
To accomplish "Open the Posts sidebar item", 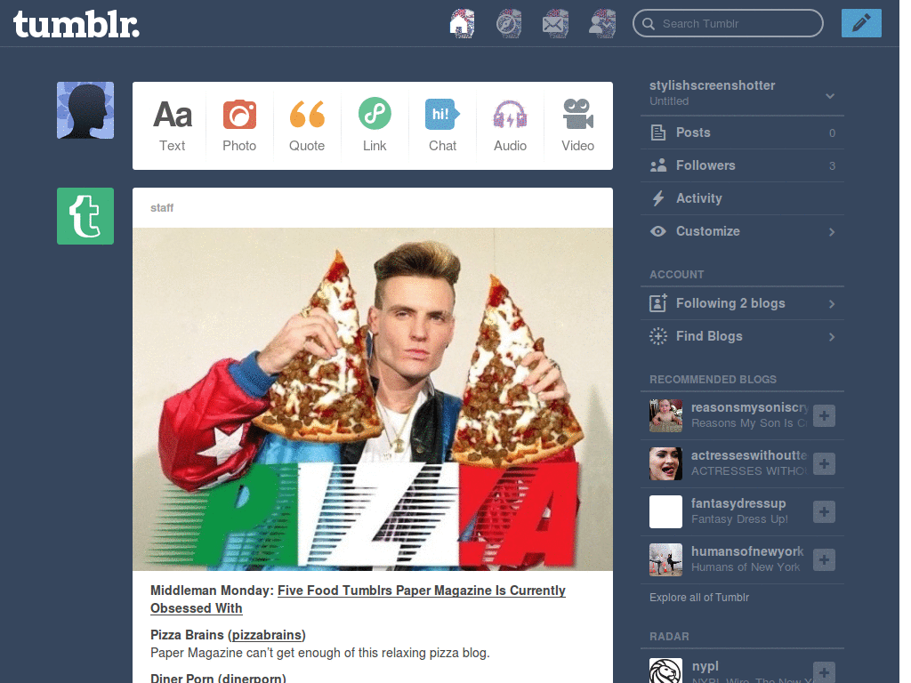I will 742,133.
